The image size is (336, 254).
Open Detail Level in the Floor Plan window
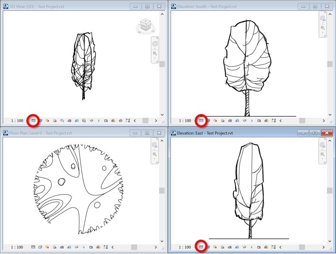[x=33, y=247]
